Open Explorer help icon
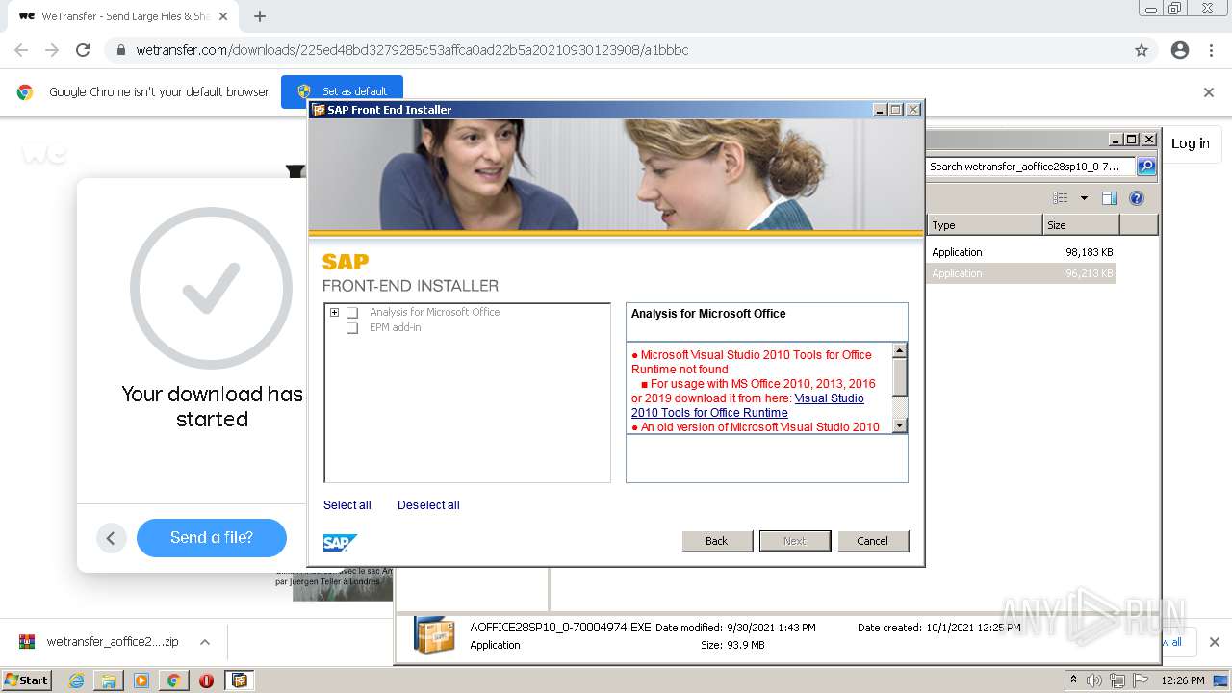This screenshot has height=693, width=1232. [1137, 198]
